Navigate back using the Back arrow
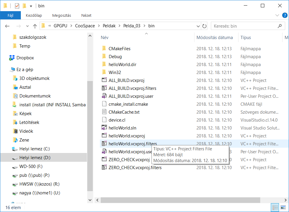 (x=8, y=26)
